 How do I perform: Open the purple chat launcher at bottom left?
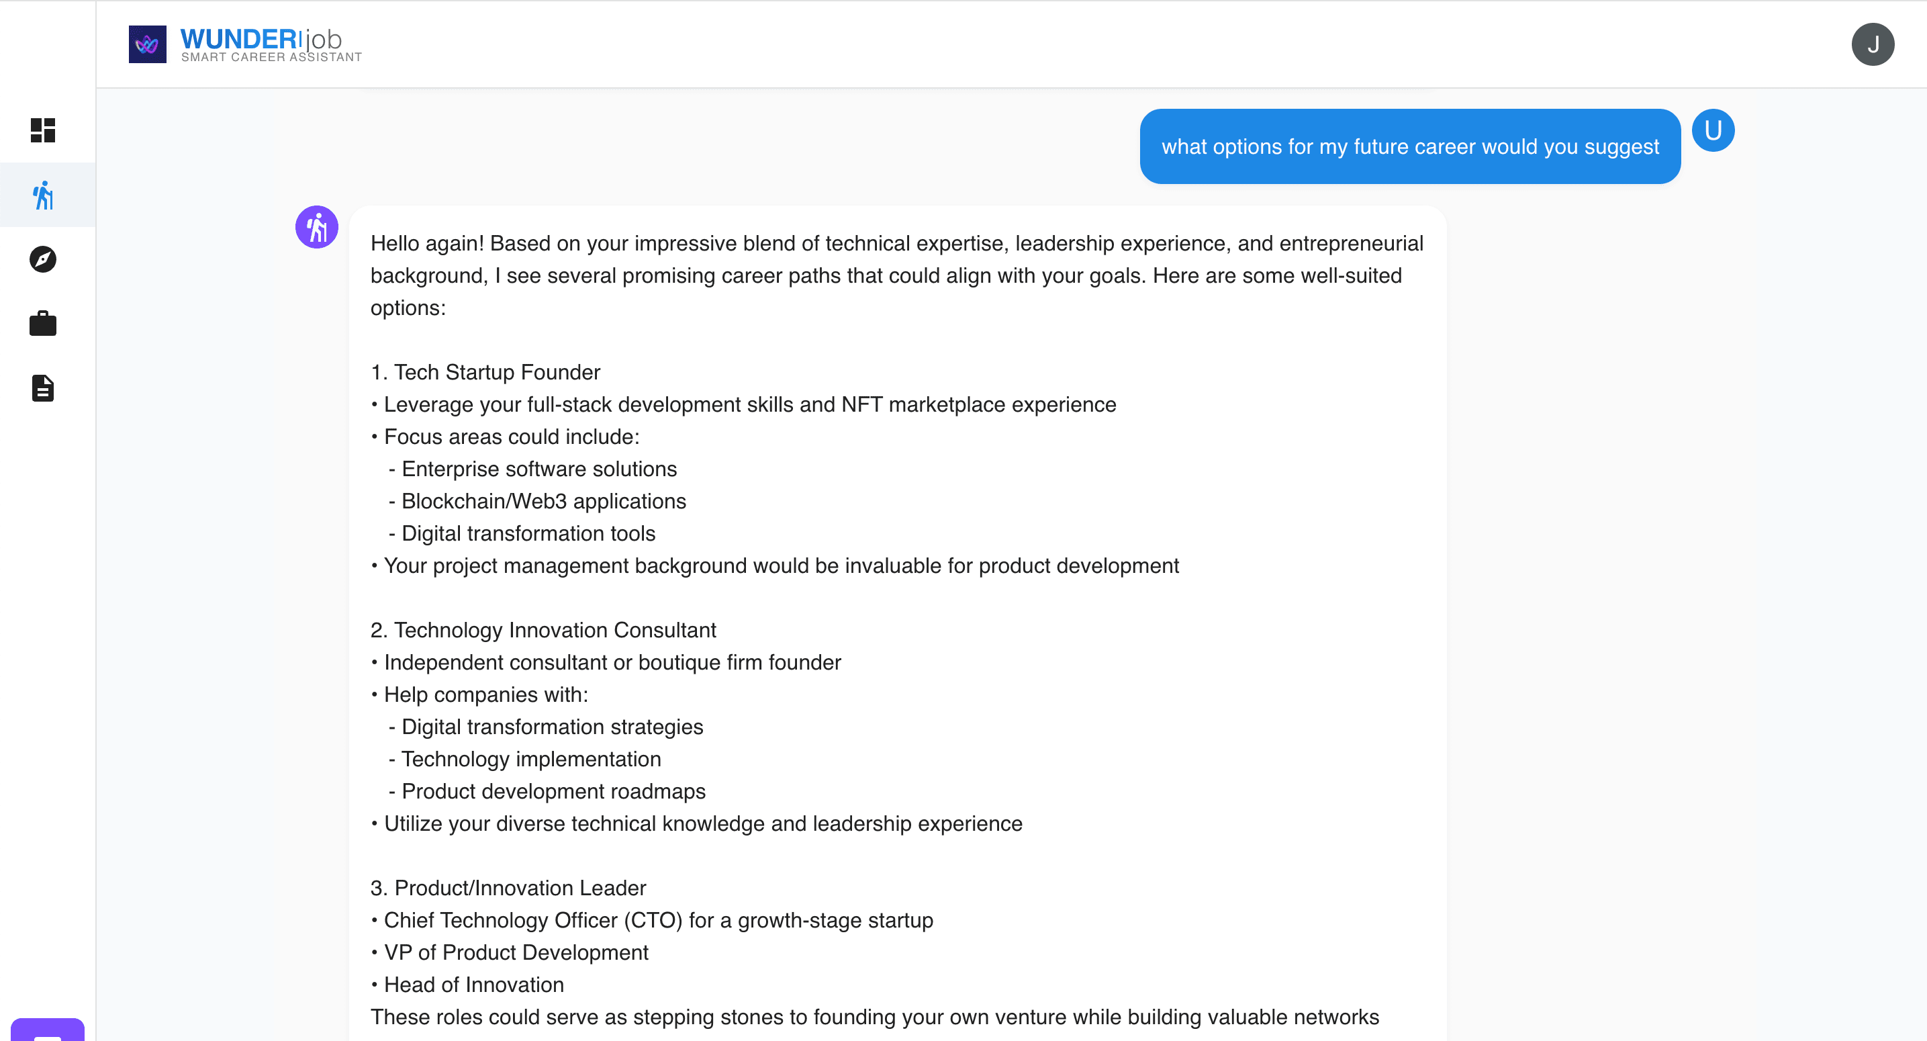tap(48, 1033)
